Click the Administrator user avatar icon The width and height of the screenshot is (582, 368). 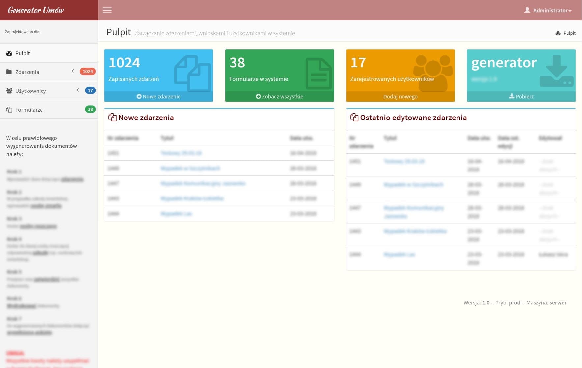pos(527,10)
